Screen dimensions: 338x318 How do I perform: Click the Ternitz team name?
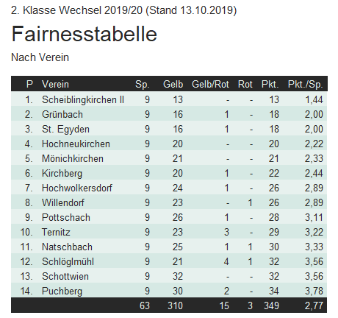pos(56,232)
